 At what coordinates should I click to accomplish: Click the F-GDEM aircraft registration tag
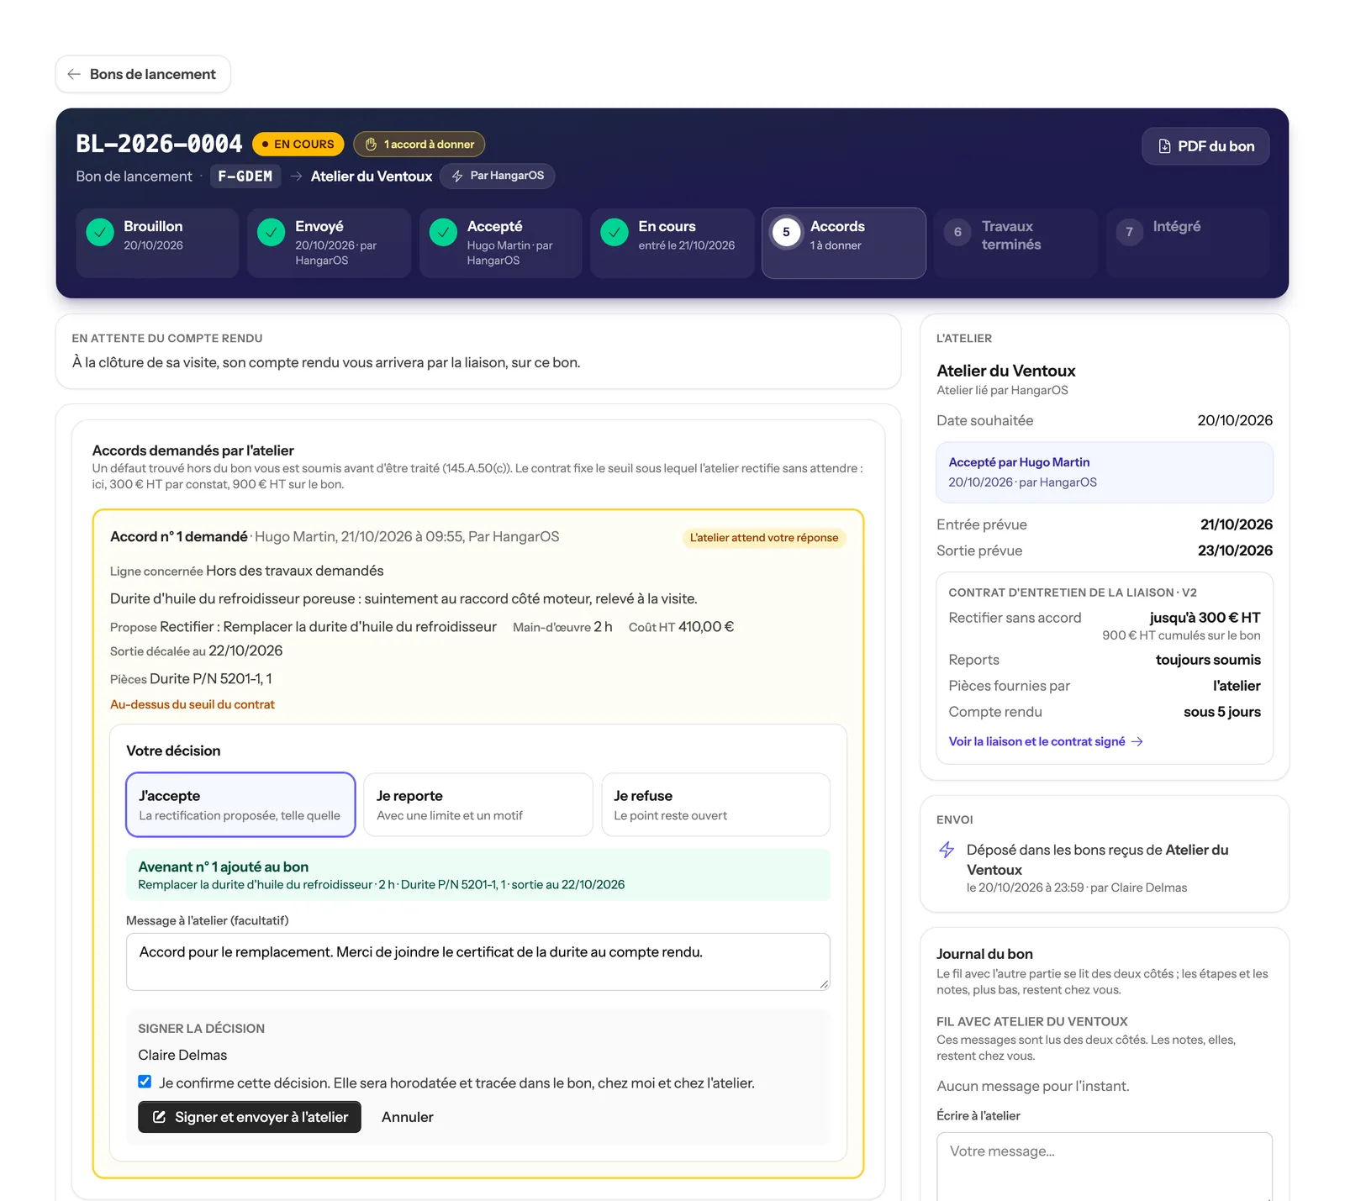point(245,176)
